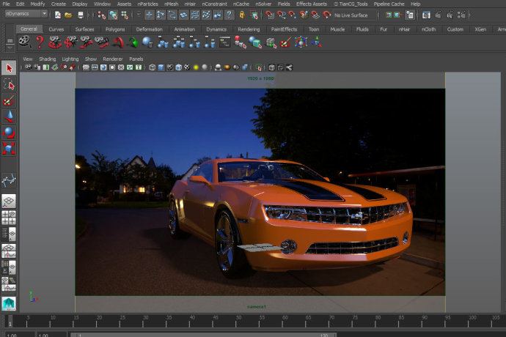Click the animation start time field 1.00
This screenshot has width=506, height=337.
pyautogui.click(x=18, y=335)
